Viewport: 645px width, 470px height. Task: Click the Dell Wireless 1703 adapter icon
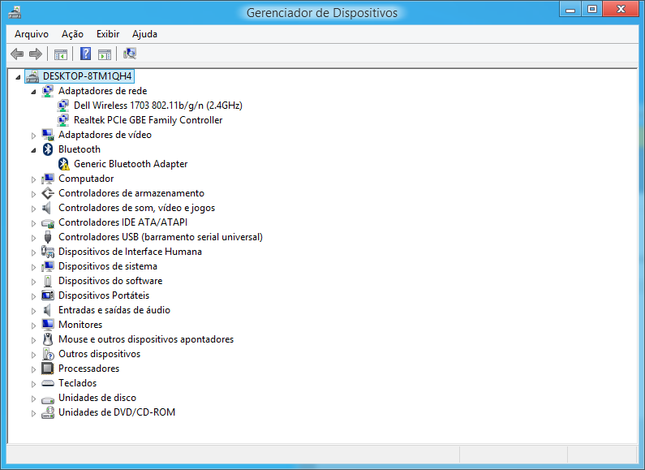tap(63, 106)
